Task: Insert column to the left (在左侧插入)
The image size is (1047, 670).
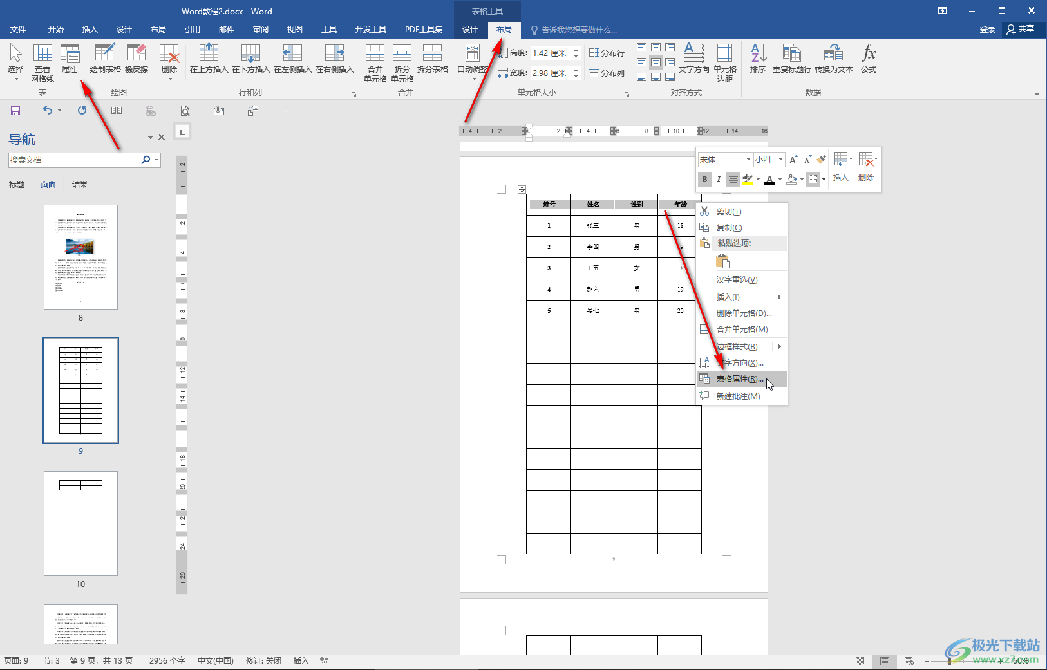Action: point(292,59)
